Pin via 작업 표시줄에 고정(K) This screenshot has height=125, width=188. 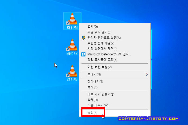click(x=115, y=60)
